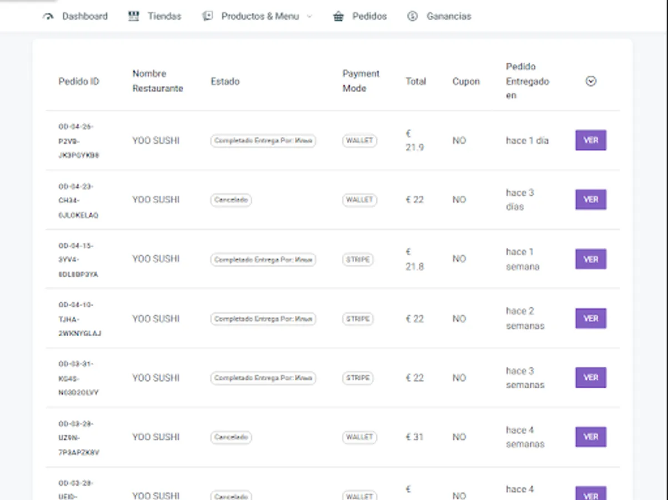The image size is (668, 500).
Task: Open the Tiendas menu item
Action: point(164,17)
